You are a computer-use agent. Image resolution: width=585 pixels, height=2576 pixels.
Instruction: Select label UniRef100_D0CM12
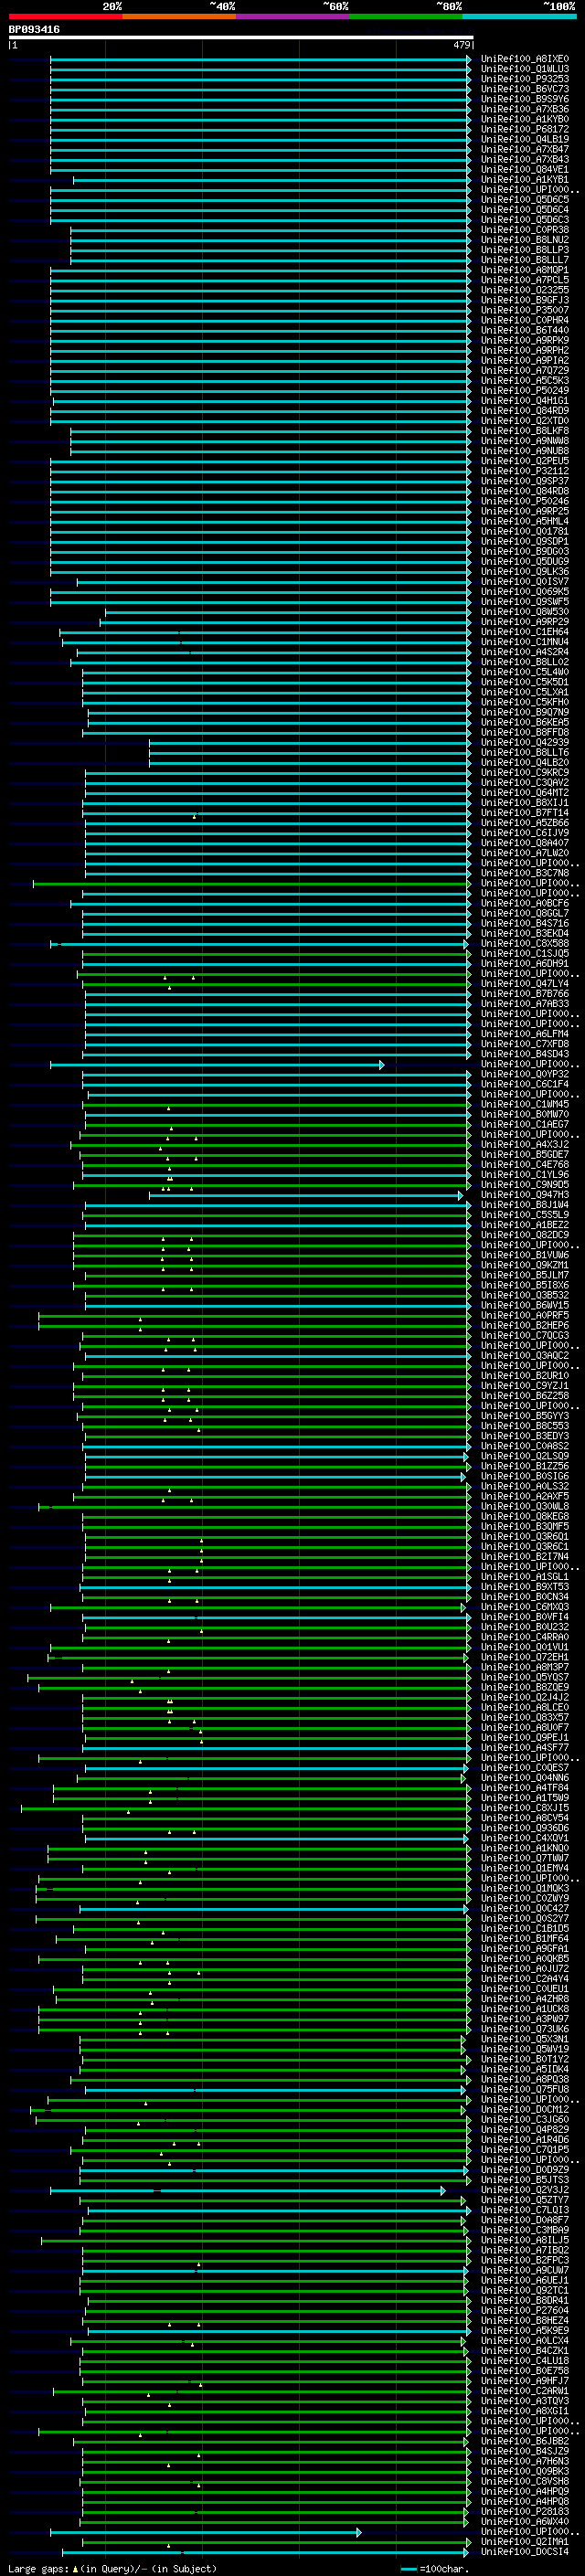[x=525, y=2109]
